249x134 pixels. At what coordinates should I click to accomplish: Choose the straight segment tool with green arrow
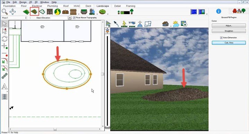coord(5,69)
